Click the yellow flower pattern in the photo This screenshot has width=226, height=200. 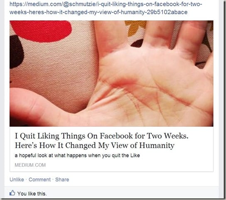(x=135, y=28)
